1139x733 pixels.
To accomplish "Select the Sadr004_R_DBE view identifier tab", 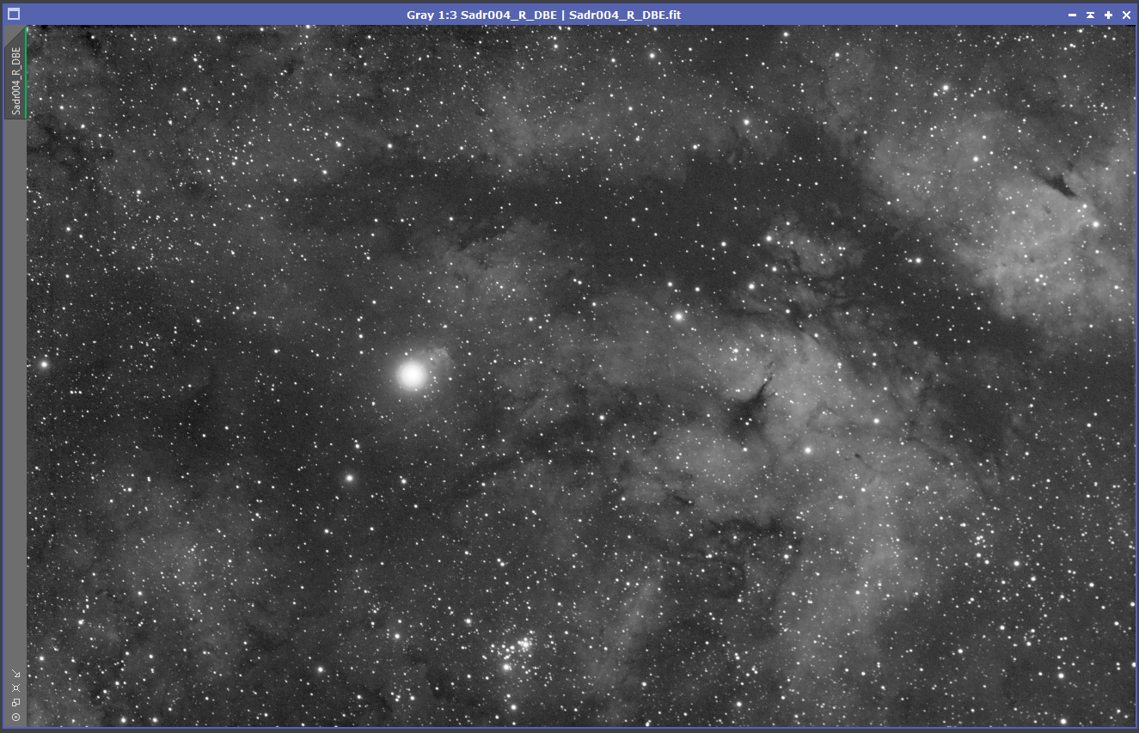I will [x=15, y=75].
